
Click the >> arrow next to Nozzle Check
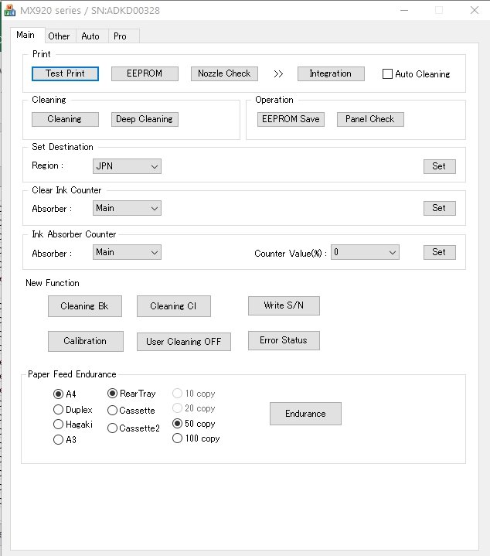click(x=278, y=73)
